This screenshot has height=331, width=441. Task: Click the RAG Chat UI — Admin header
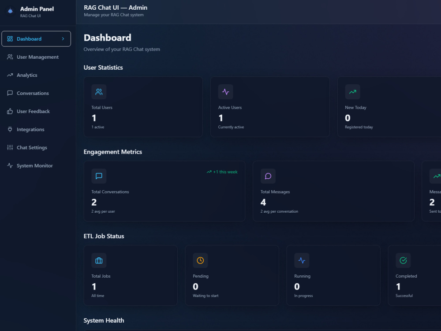(115, 8)
